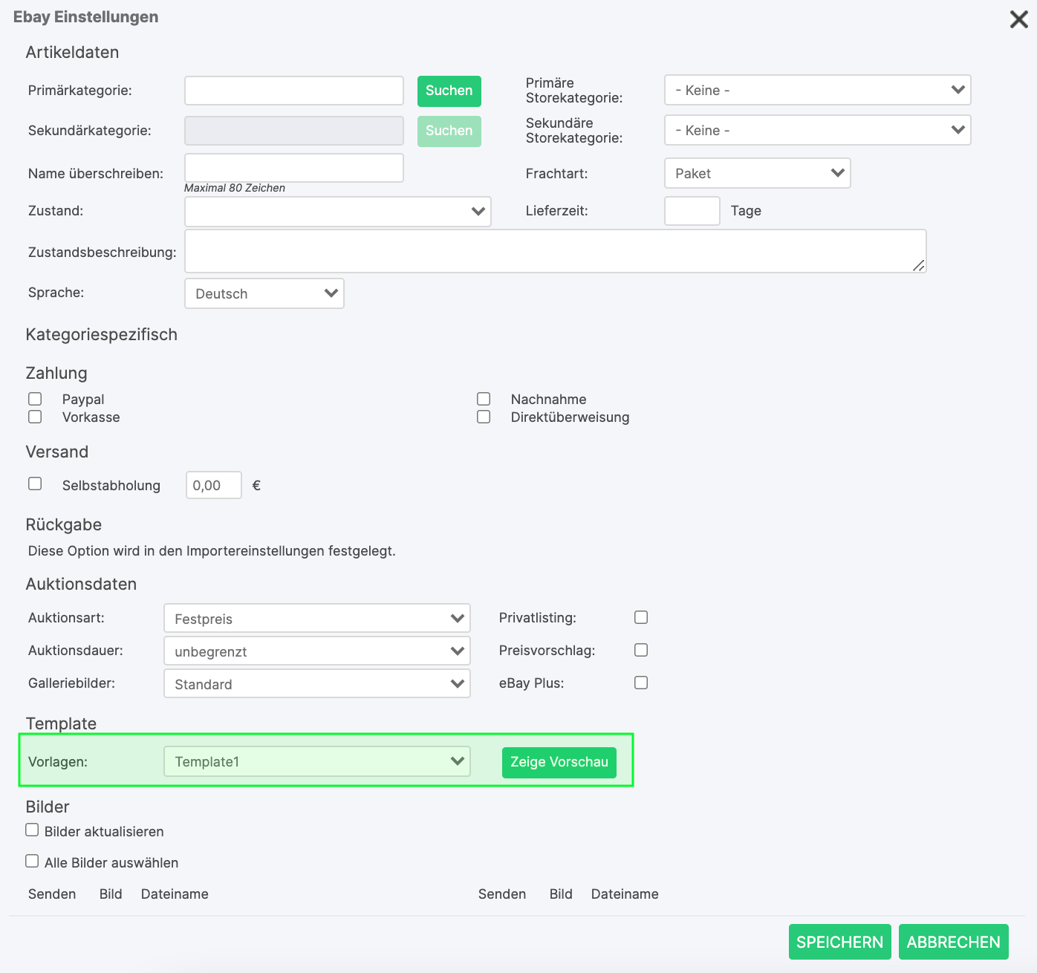This screenshot has height=973, width=1037.
Task: Select the Sprache dropdown showing Deutsch
Action: 264,293
